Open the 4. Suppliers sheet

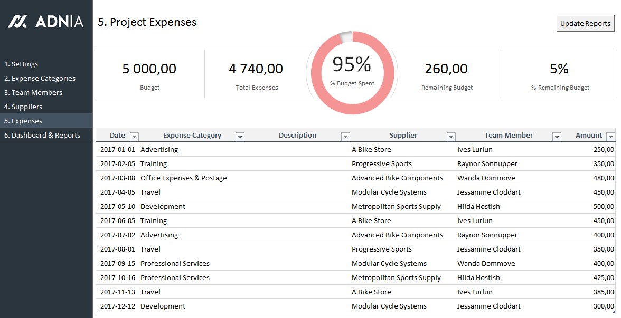click(x=23, y=107)
